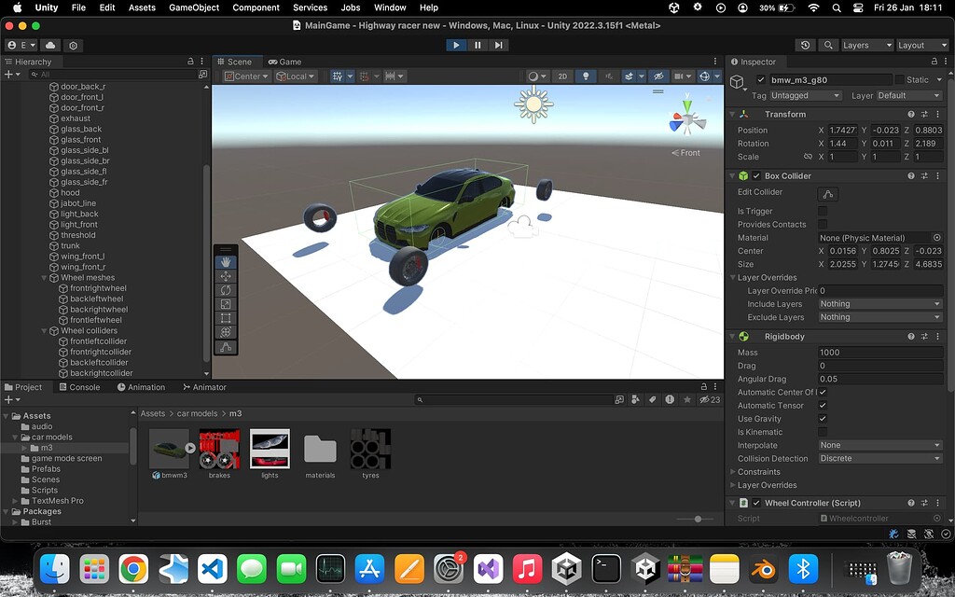Uncheck Use Gravity on the Rigidbody
Image resolution: width=955 pixels, height=597 pixels.
click(824, 419)
